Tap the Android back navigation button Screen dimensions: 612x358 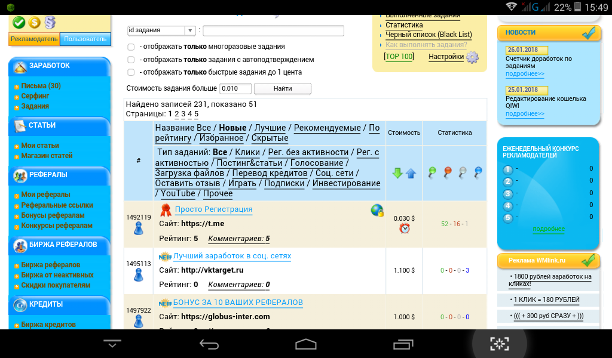pyautogui.click(x=209, y=344)
